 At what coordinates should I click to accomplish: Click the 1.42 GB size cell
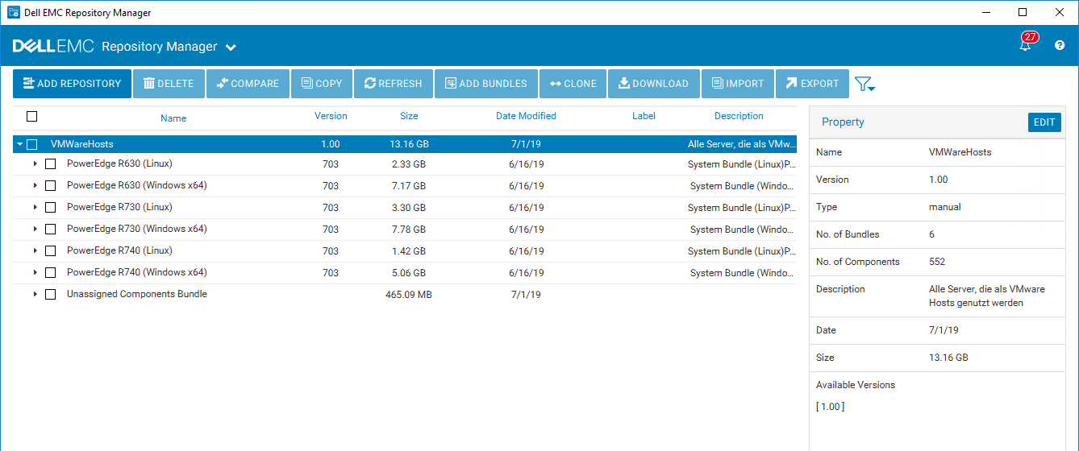[x=409, y=251]
